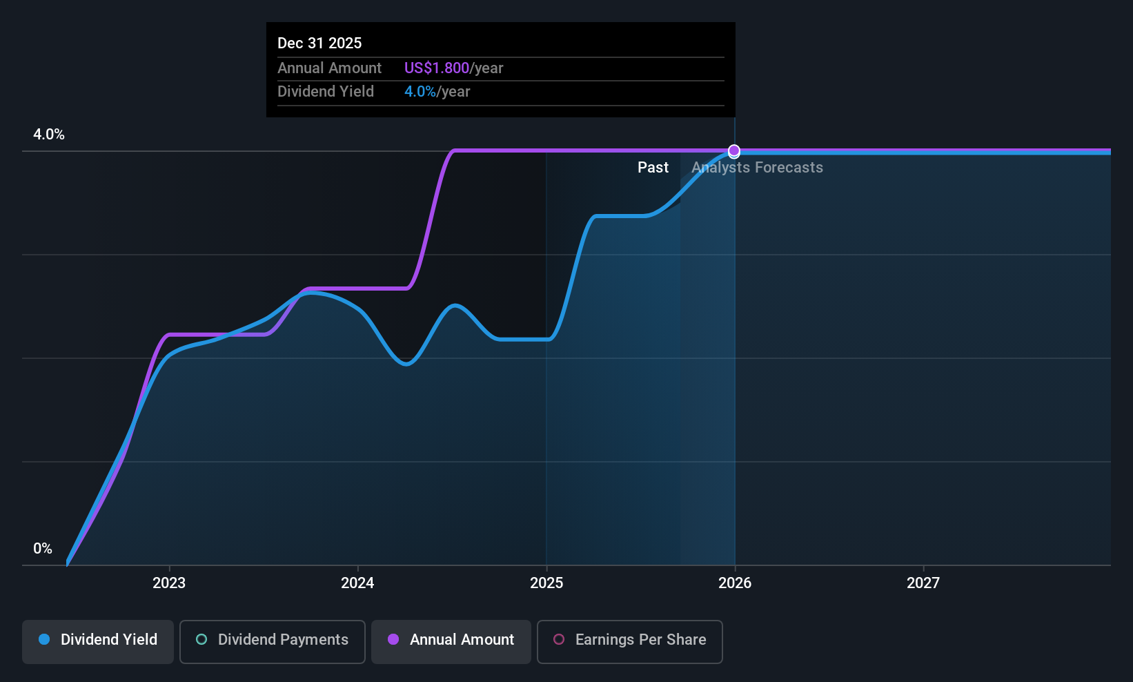Click the 2023 x-axis label
The image size is (1133, 682).
[x=169, y=583]
